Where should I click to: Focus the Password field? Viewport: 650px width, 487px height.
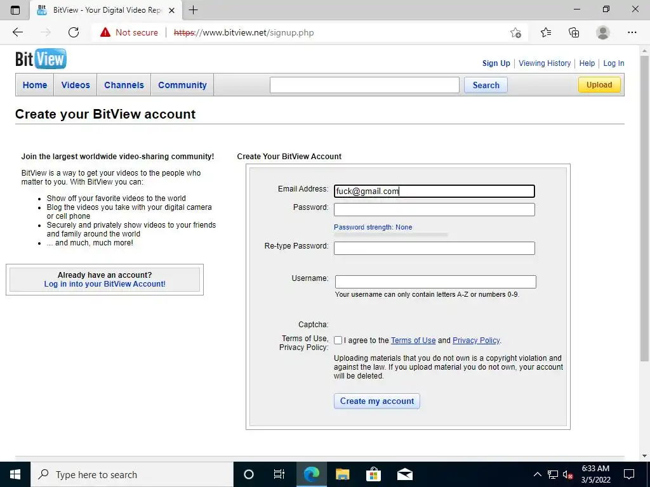tap(434, 209)
